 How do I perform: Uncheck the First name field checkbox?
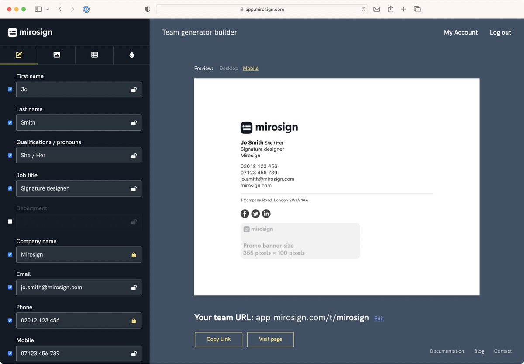10,89
